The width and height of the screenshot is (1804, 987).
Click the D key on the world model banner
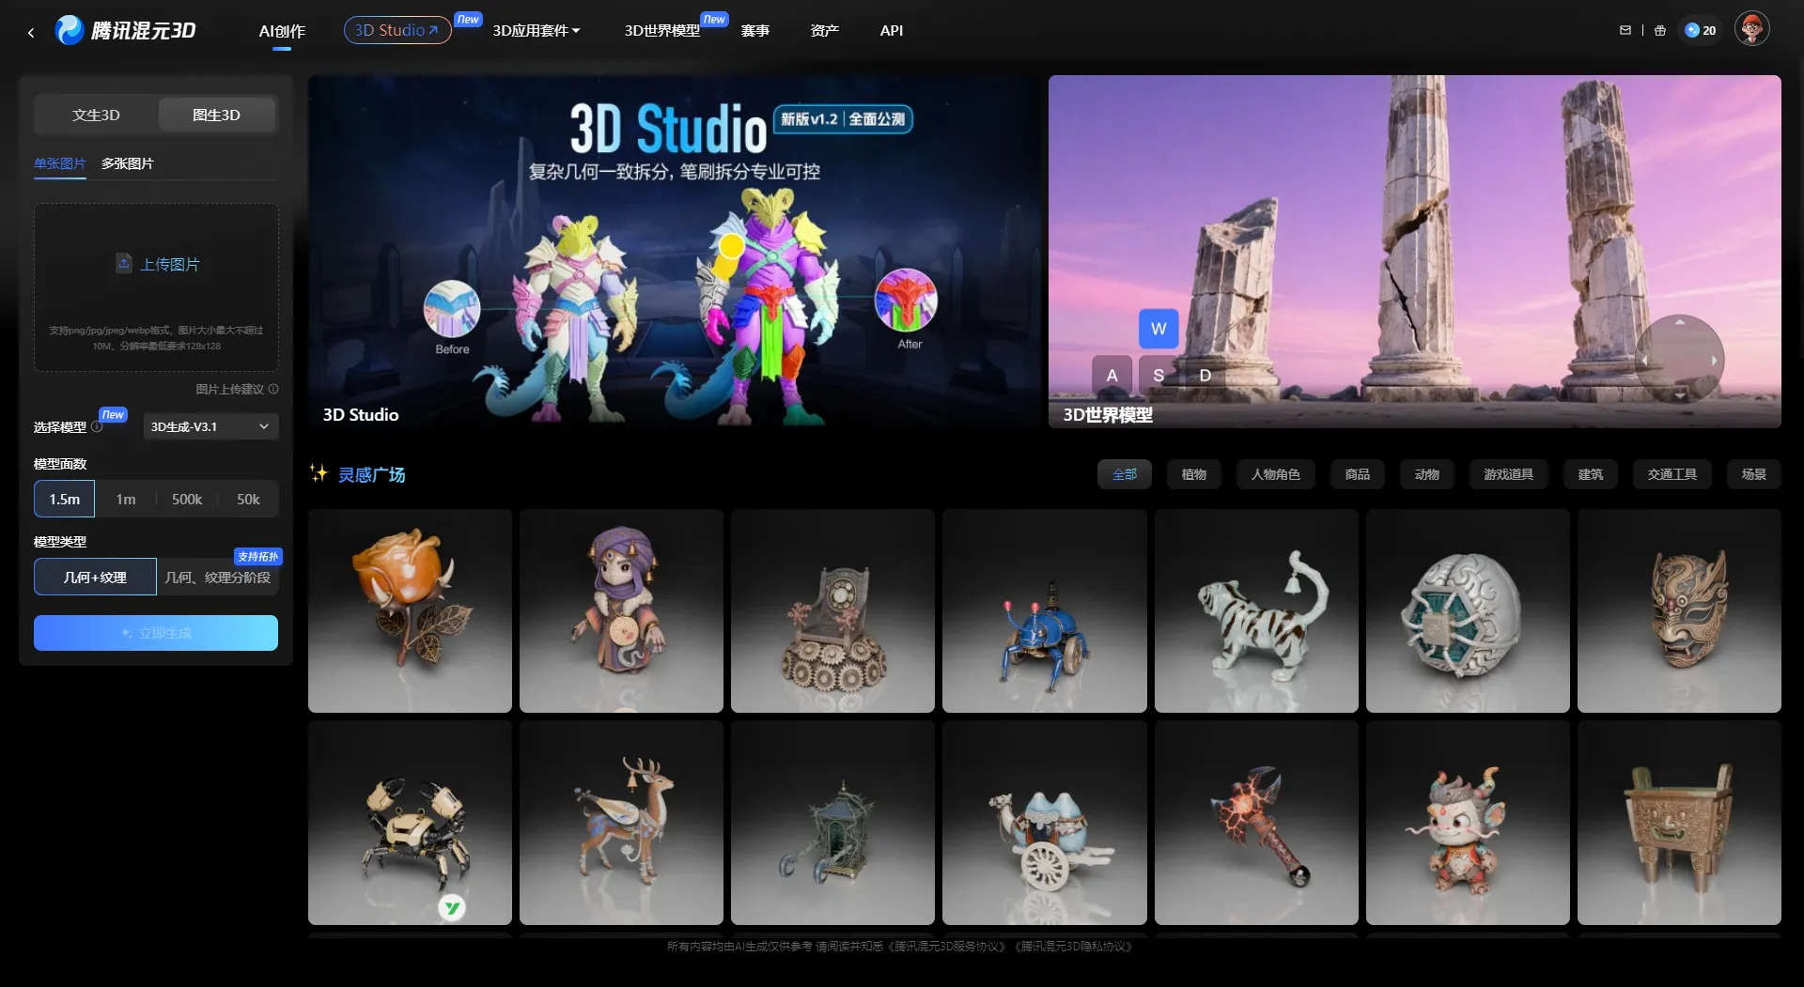pos(1205,375)
